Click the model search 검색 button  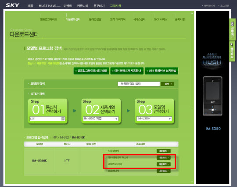pos(167,84)
